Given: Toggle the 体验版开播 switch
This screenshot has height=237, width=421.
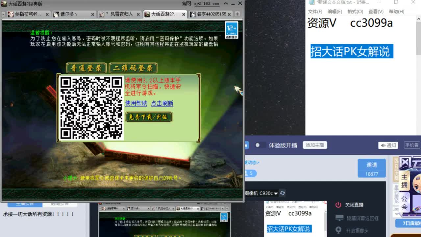Looking at the screenshot, I should [260, 145].
